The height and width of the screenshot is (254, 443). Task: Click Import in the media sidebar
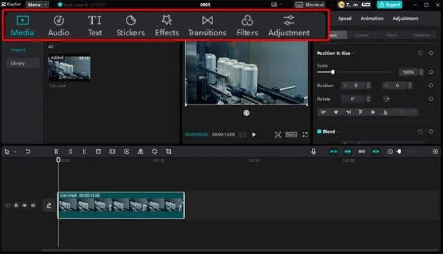click(18, 50)
